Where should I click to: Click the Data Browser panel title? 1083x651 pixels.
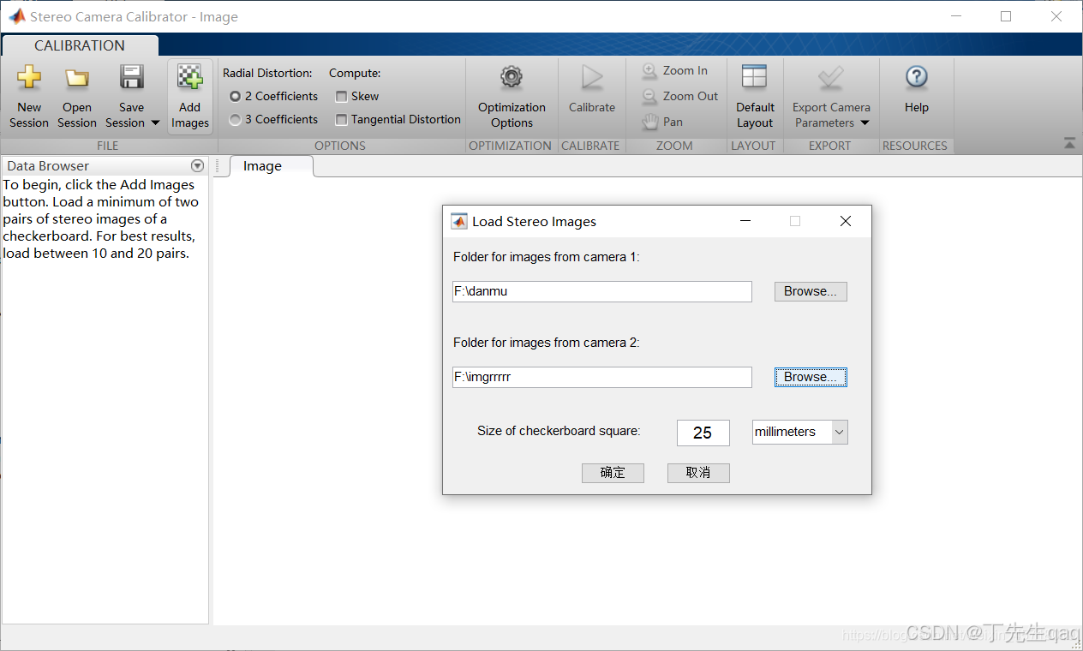click(48, 166)
